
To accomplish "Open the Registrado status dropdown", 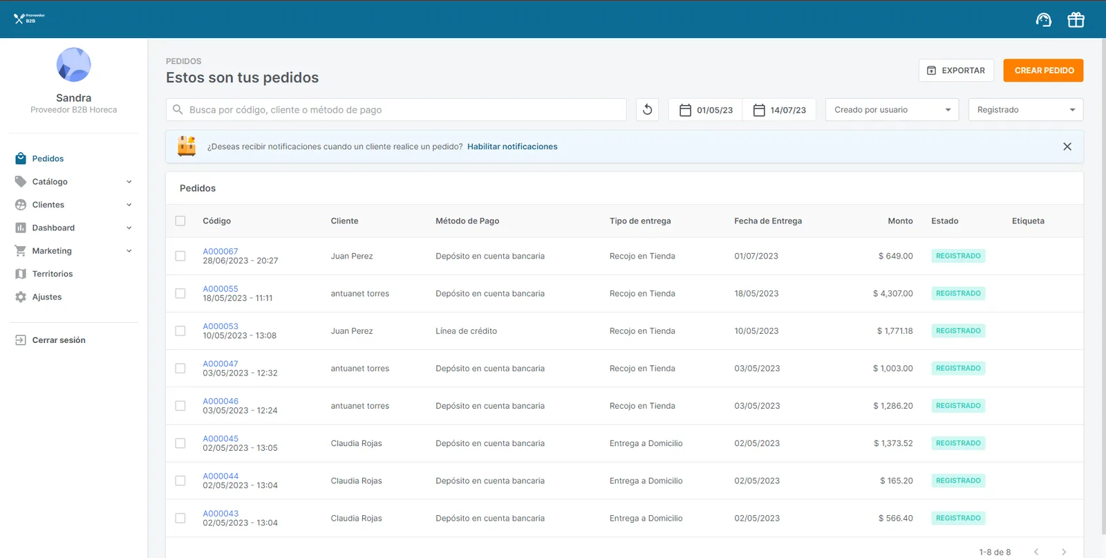I will (1026, 110).
